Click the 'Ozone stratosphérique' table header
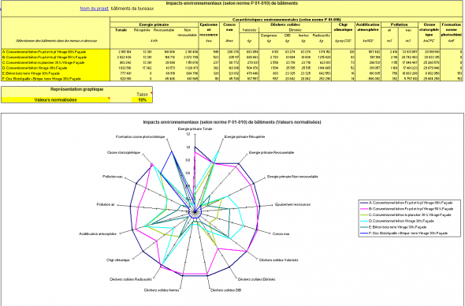 click(430, 30)
